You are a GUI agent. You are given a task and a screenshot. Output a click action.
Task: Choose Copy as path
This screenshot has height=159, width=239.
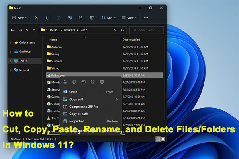point(91,114)
